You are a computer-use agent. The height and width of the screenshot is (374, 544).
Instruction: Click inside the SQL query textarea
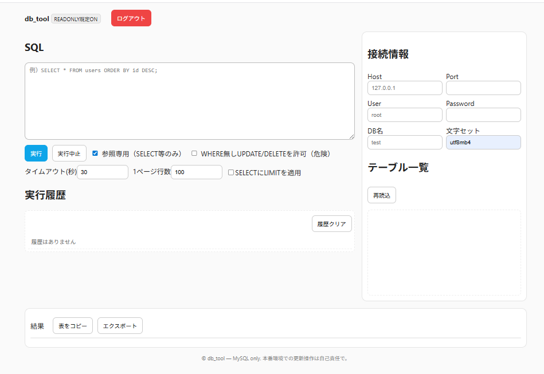189,100
